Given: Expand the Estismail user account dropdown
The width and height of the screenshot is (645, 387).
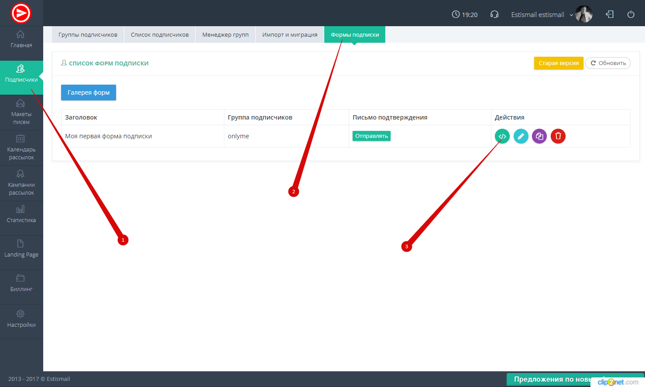Looking at the screenshot, I should [x=542, y=15].
